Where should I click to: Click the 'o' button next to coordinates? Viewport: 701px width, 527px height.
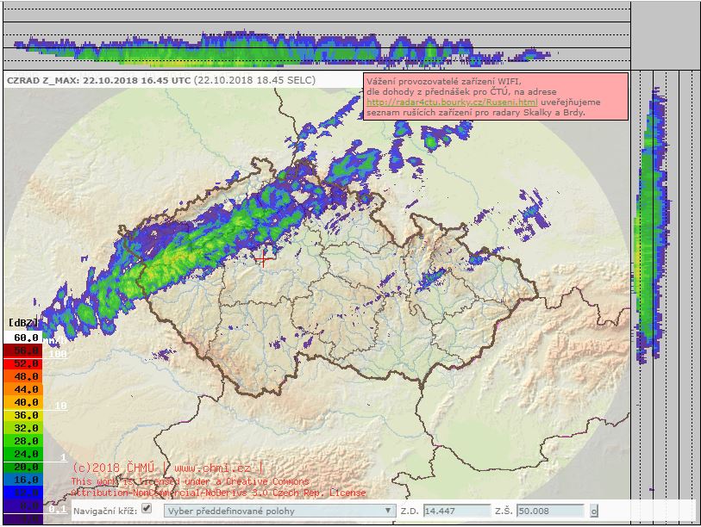pyautogui.click(x=594, y=511)
